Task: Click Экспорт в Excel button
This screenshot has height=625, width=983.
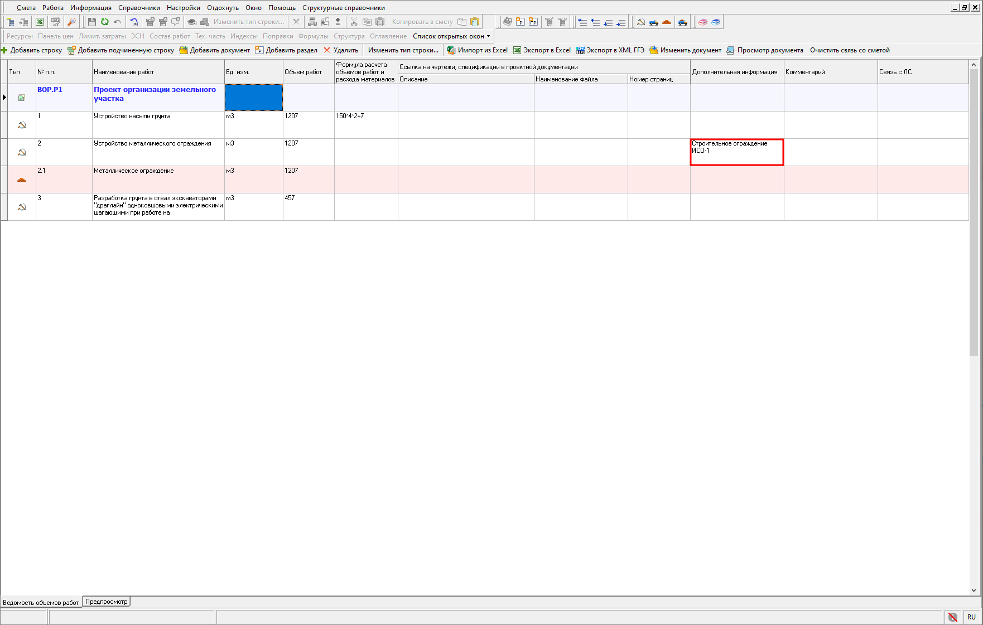Action: point(542,50)
